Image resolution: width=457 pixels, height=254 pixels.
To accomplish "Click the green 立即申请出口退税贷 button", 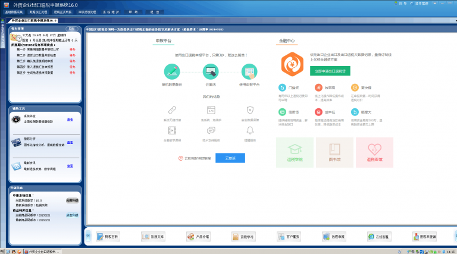I will coord(329,71).
